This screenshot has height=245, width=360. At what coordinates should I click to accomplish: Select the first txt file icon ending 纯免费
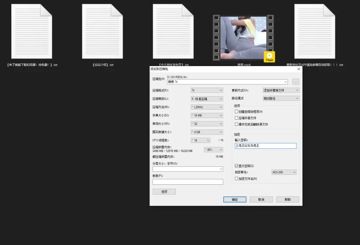tap(31, 31)
